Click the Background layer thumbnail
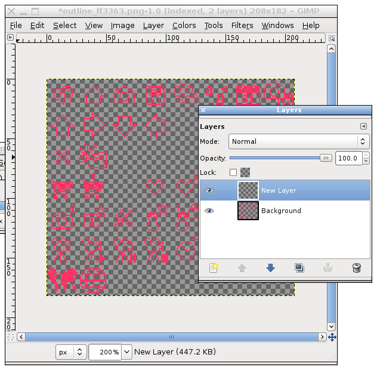Viewport: 377px width, 370px height. point(248,211)
